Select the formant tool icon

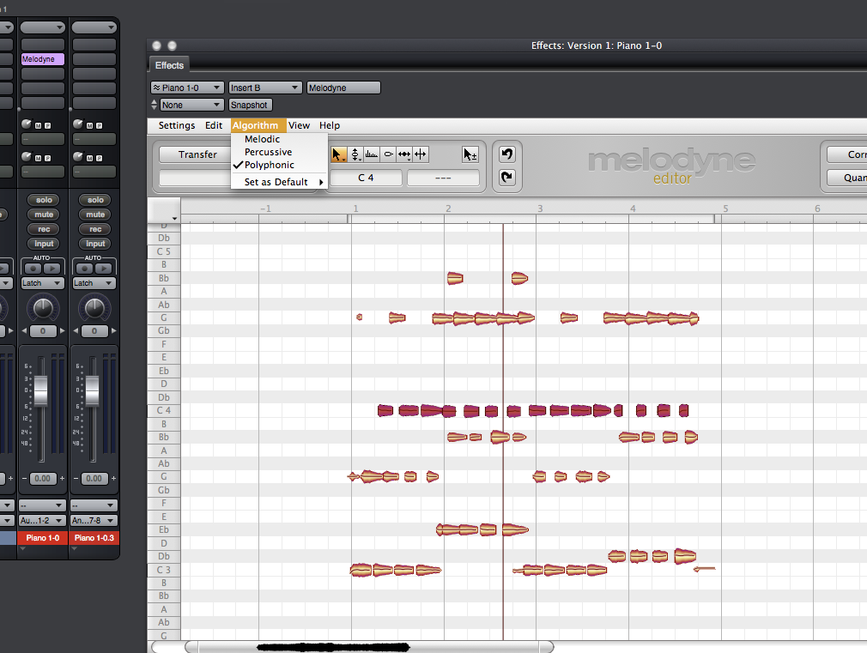372,154
